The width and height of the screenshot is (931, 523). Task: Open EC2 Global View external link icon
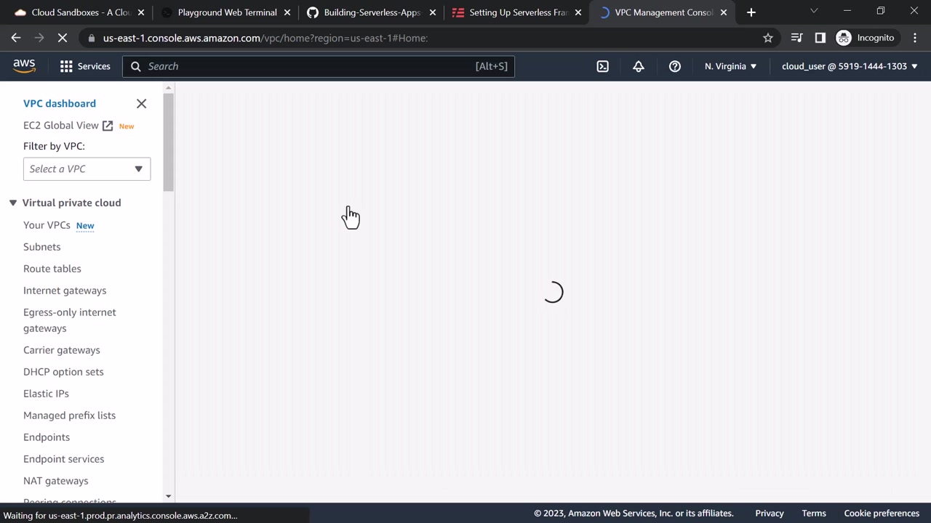108,126
